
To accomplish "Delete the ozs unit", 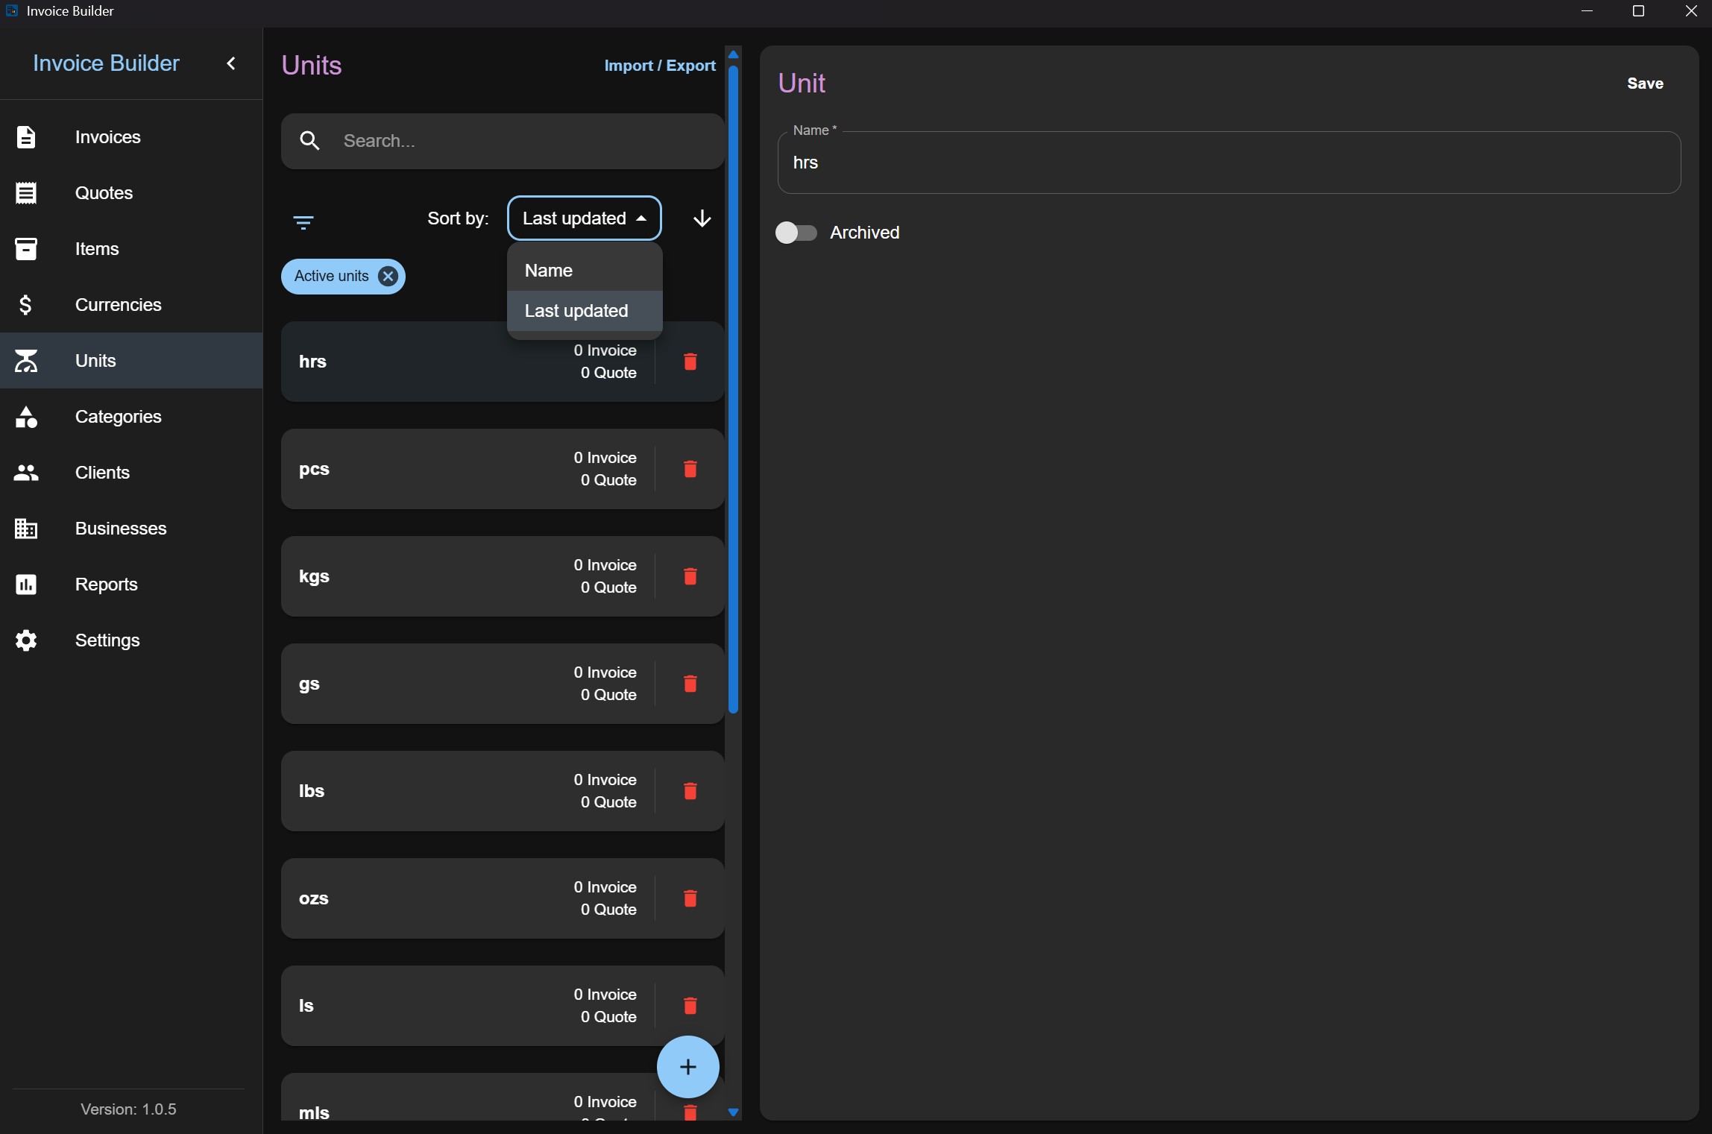I will pos(690,898).
